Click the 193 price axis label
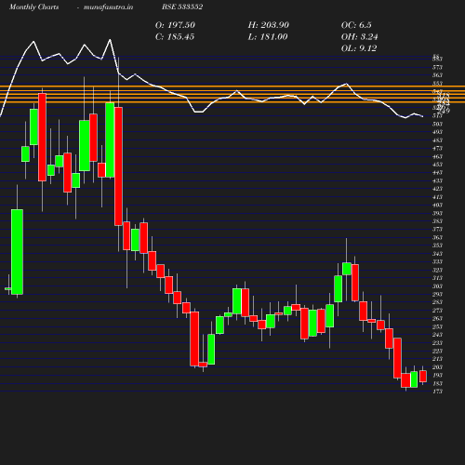465x465 pixels. (437, 376)
